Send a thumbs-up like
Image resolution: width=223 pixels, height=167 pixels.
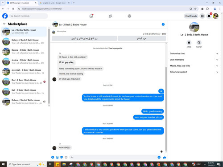pos(165,157)
